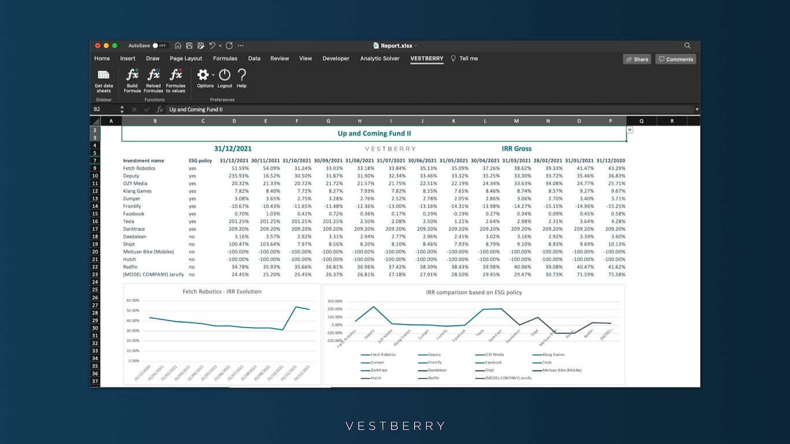This screenshot has width=790, height=444.
Task: Select the (MODEL COMPANY) Jarvify cell
Action: 154,275
